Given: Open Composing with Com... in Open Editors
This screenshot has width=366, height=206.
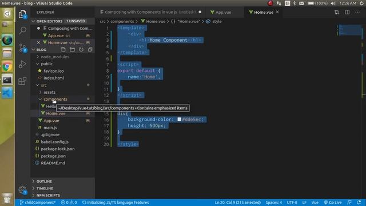Looking at the screenshot, I should pos(62,28).
